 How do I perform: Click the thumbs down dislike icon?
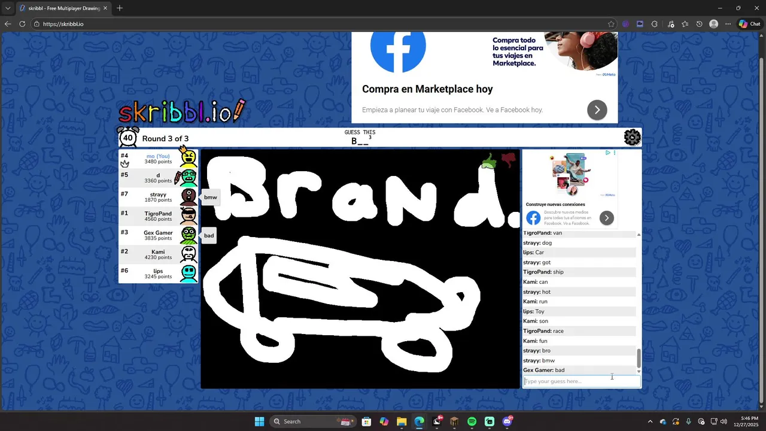click(x=509, y=160)
